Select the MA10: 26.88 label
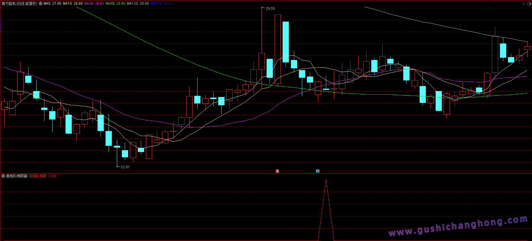 pyautogui.click(x=73, y=4)
